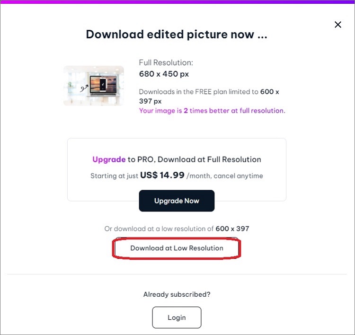Click the edited picture preview thumbnail
This screenshot has height=335, width=355.
pos(94,86)
